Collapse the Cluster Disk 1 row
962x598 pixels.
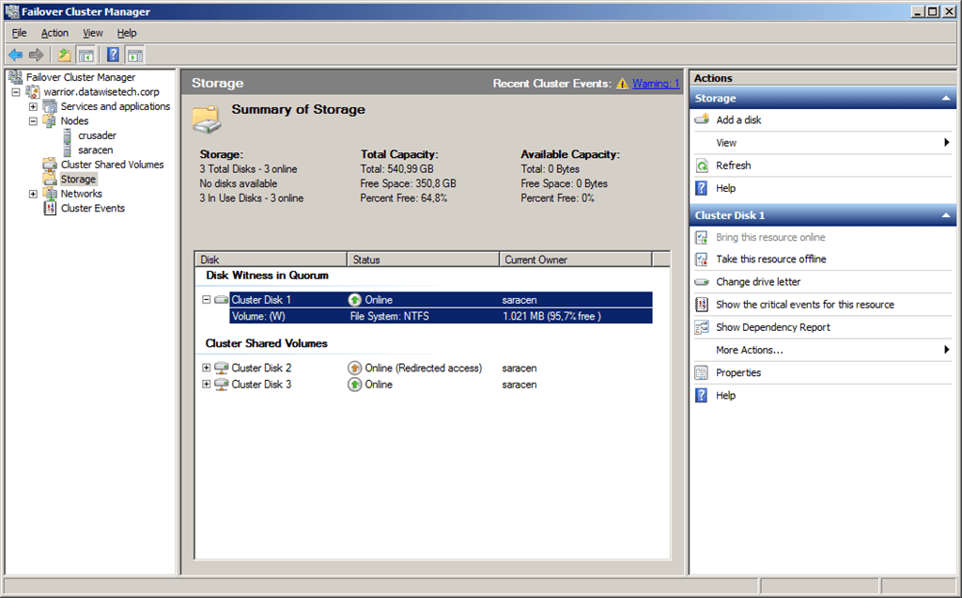(x=207, y=300)
